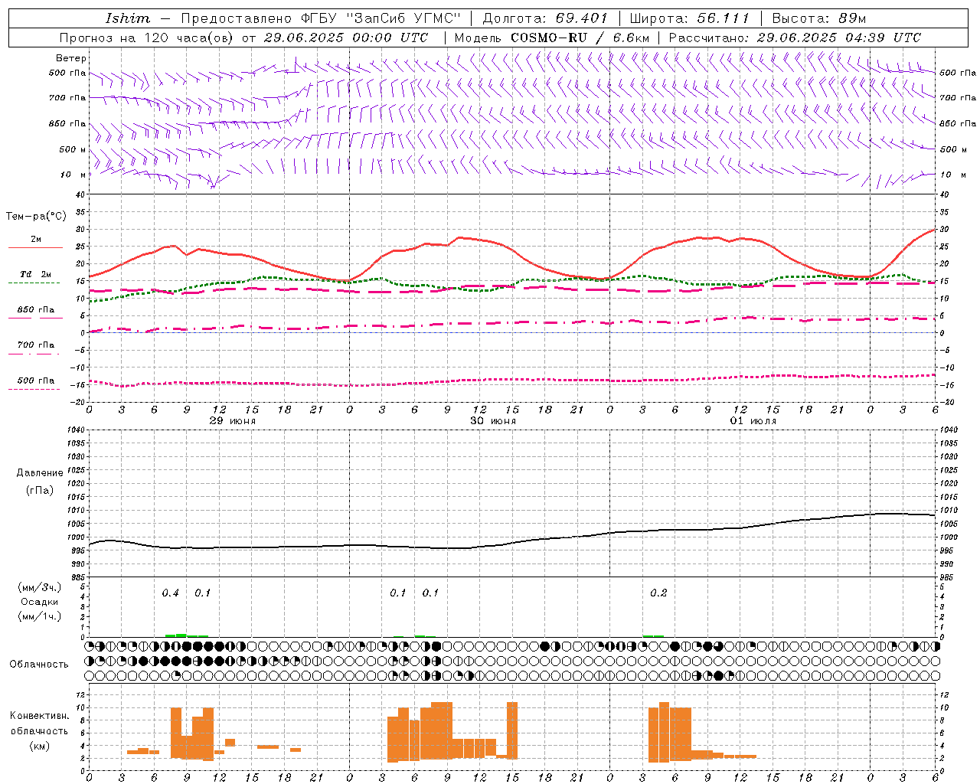Click the Давление (гПа) pressure label

click(40, 481)
